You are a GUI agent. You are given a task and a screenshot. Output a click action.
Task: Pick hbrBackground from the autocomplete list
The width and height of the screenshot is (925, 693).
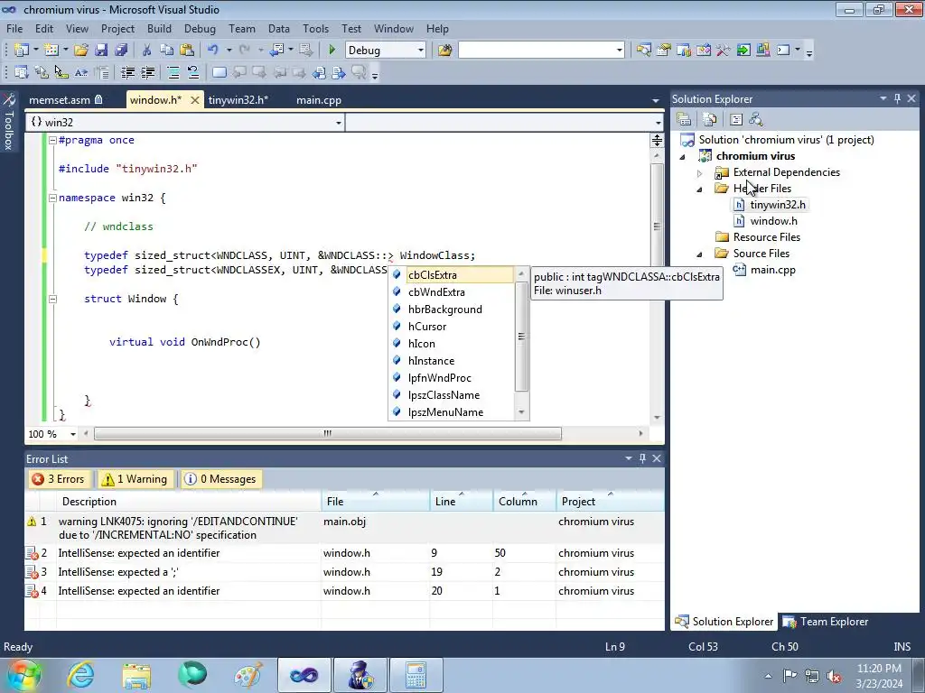pos(444,310)
